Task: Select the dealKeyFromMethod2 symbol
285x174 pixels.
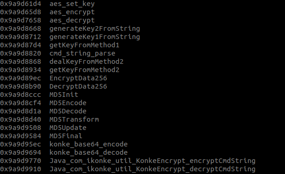Action: (87, 62)
